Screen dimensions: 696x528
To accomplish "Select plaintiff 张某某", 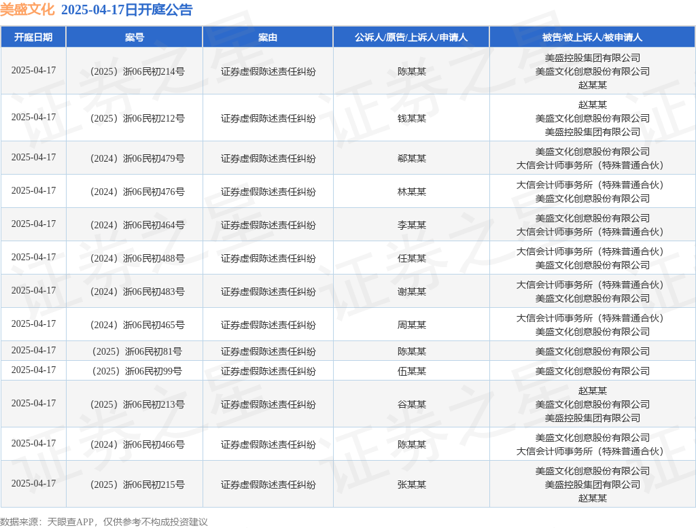I will pos(411,485).
